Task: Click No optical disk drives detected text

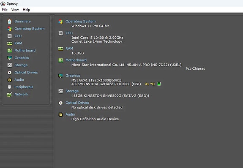Action: click(x=97, y=107)
